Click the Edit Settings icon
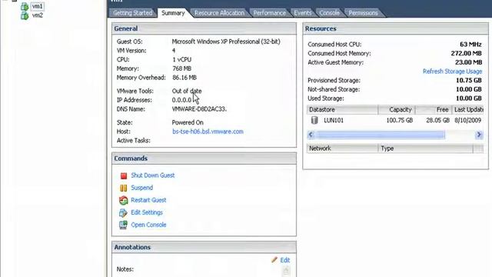This screenshot has height=277, width=492. tap(123, 212)
